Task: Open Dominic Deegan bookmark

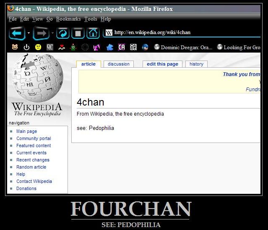Action: [x=183, y=47]
